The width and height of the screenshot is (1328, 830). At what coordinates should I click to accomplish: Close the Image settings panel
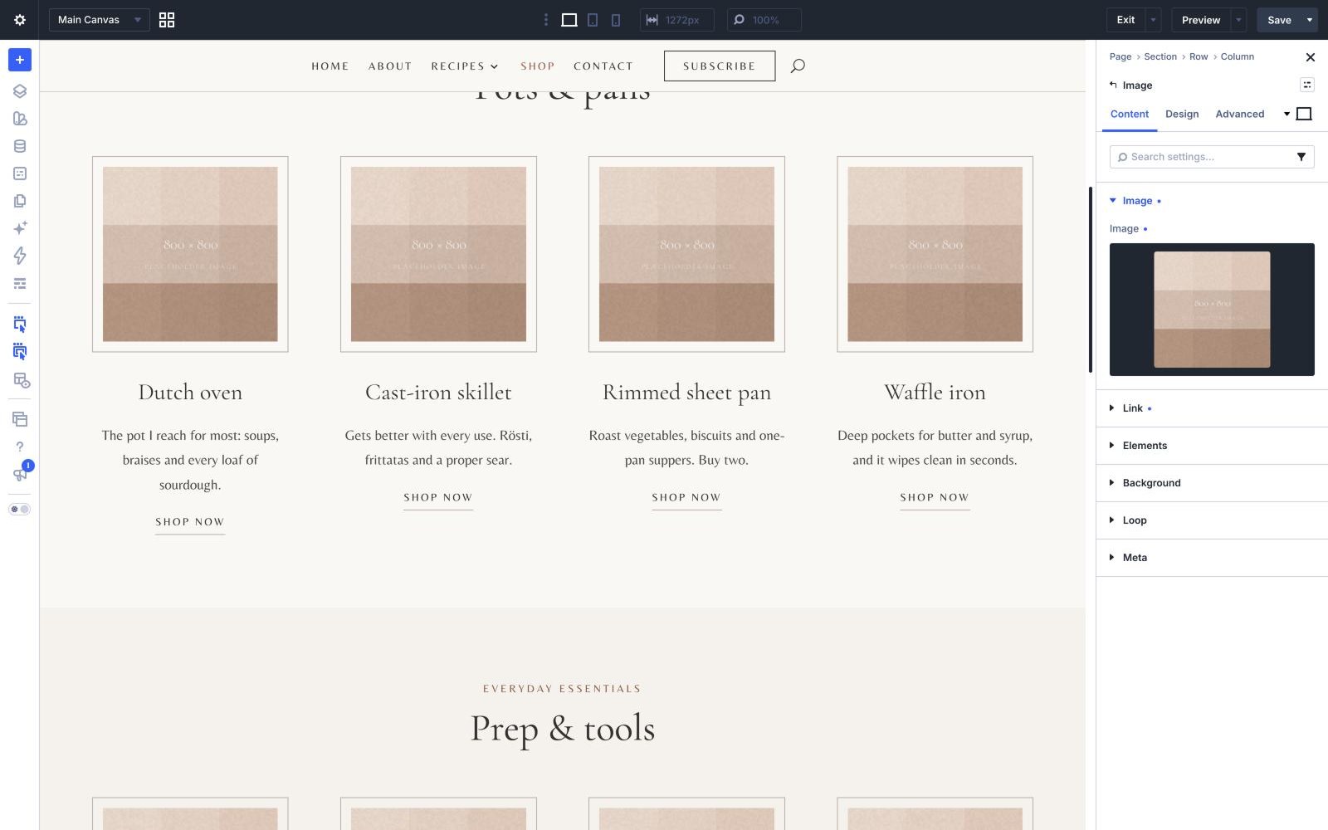1311,57
